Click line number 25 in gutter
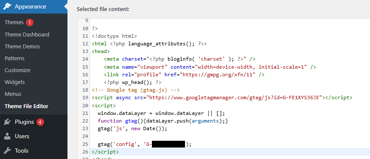This screenshot has width=370, height=159. coord(85,144)
